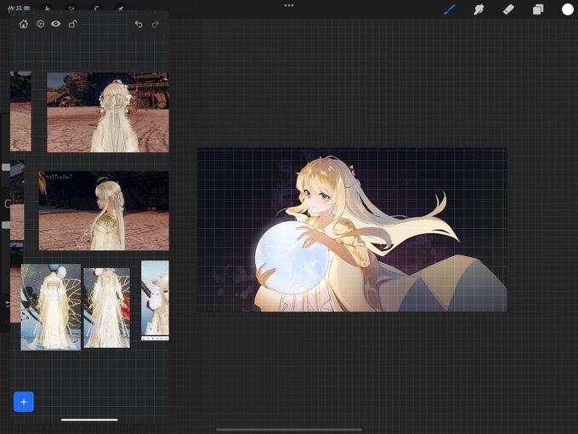Select the full-body gown back reference image
Screen dimensions: 578x434
pyautogui.click(x=50, y=307)
